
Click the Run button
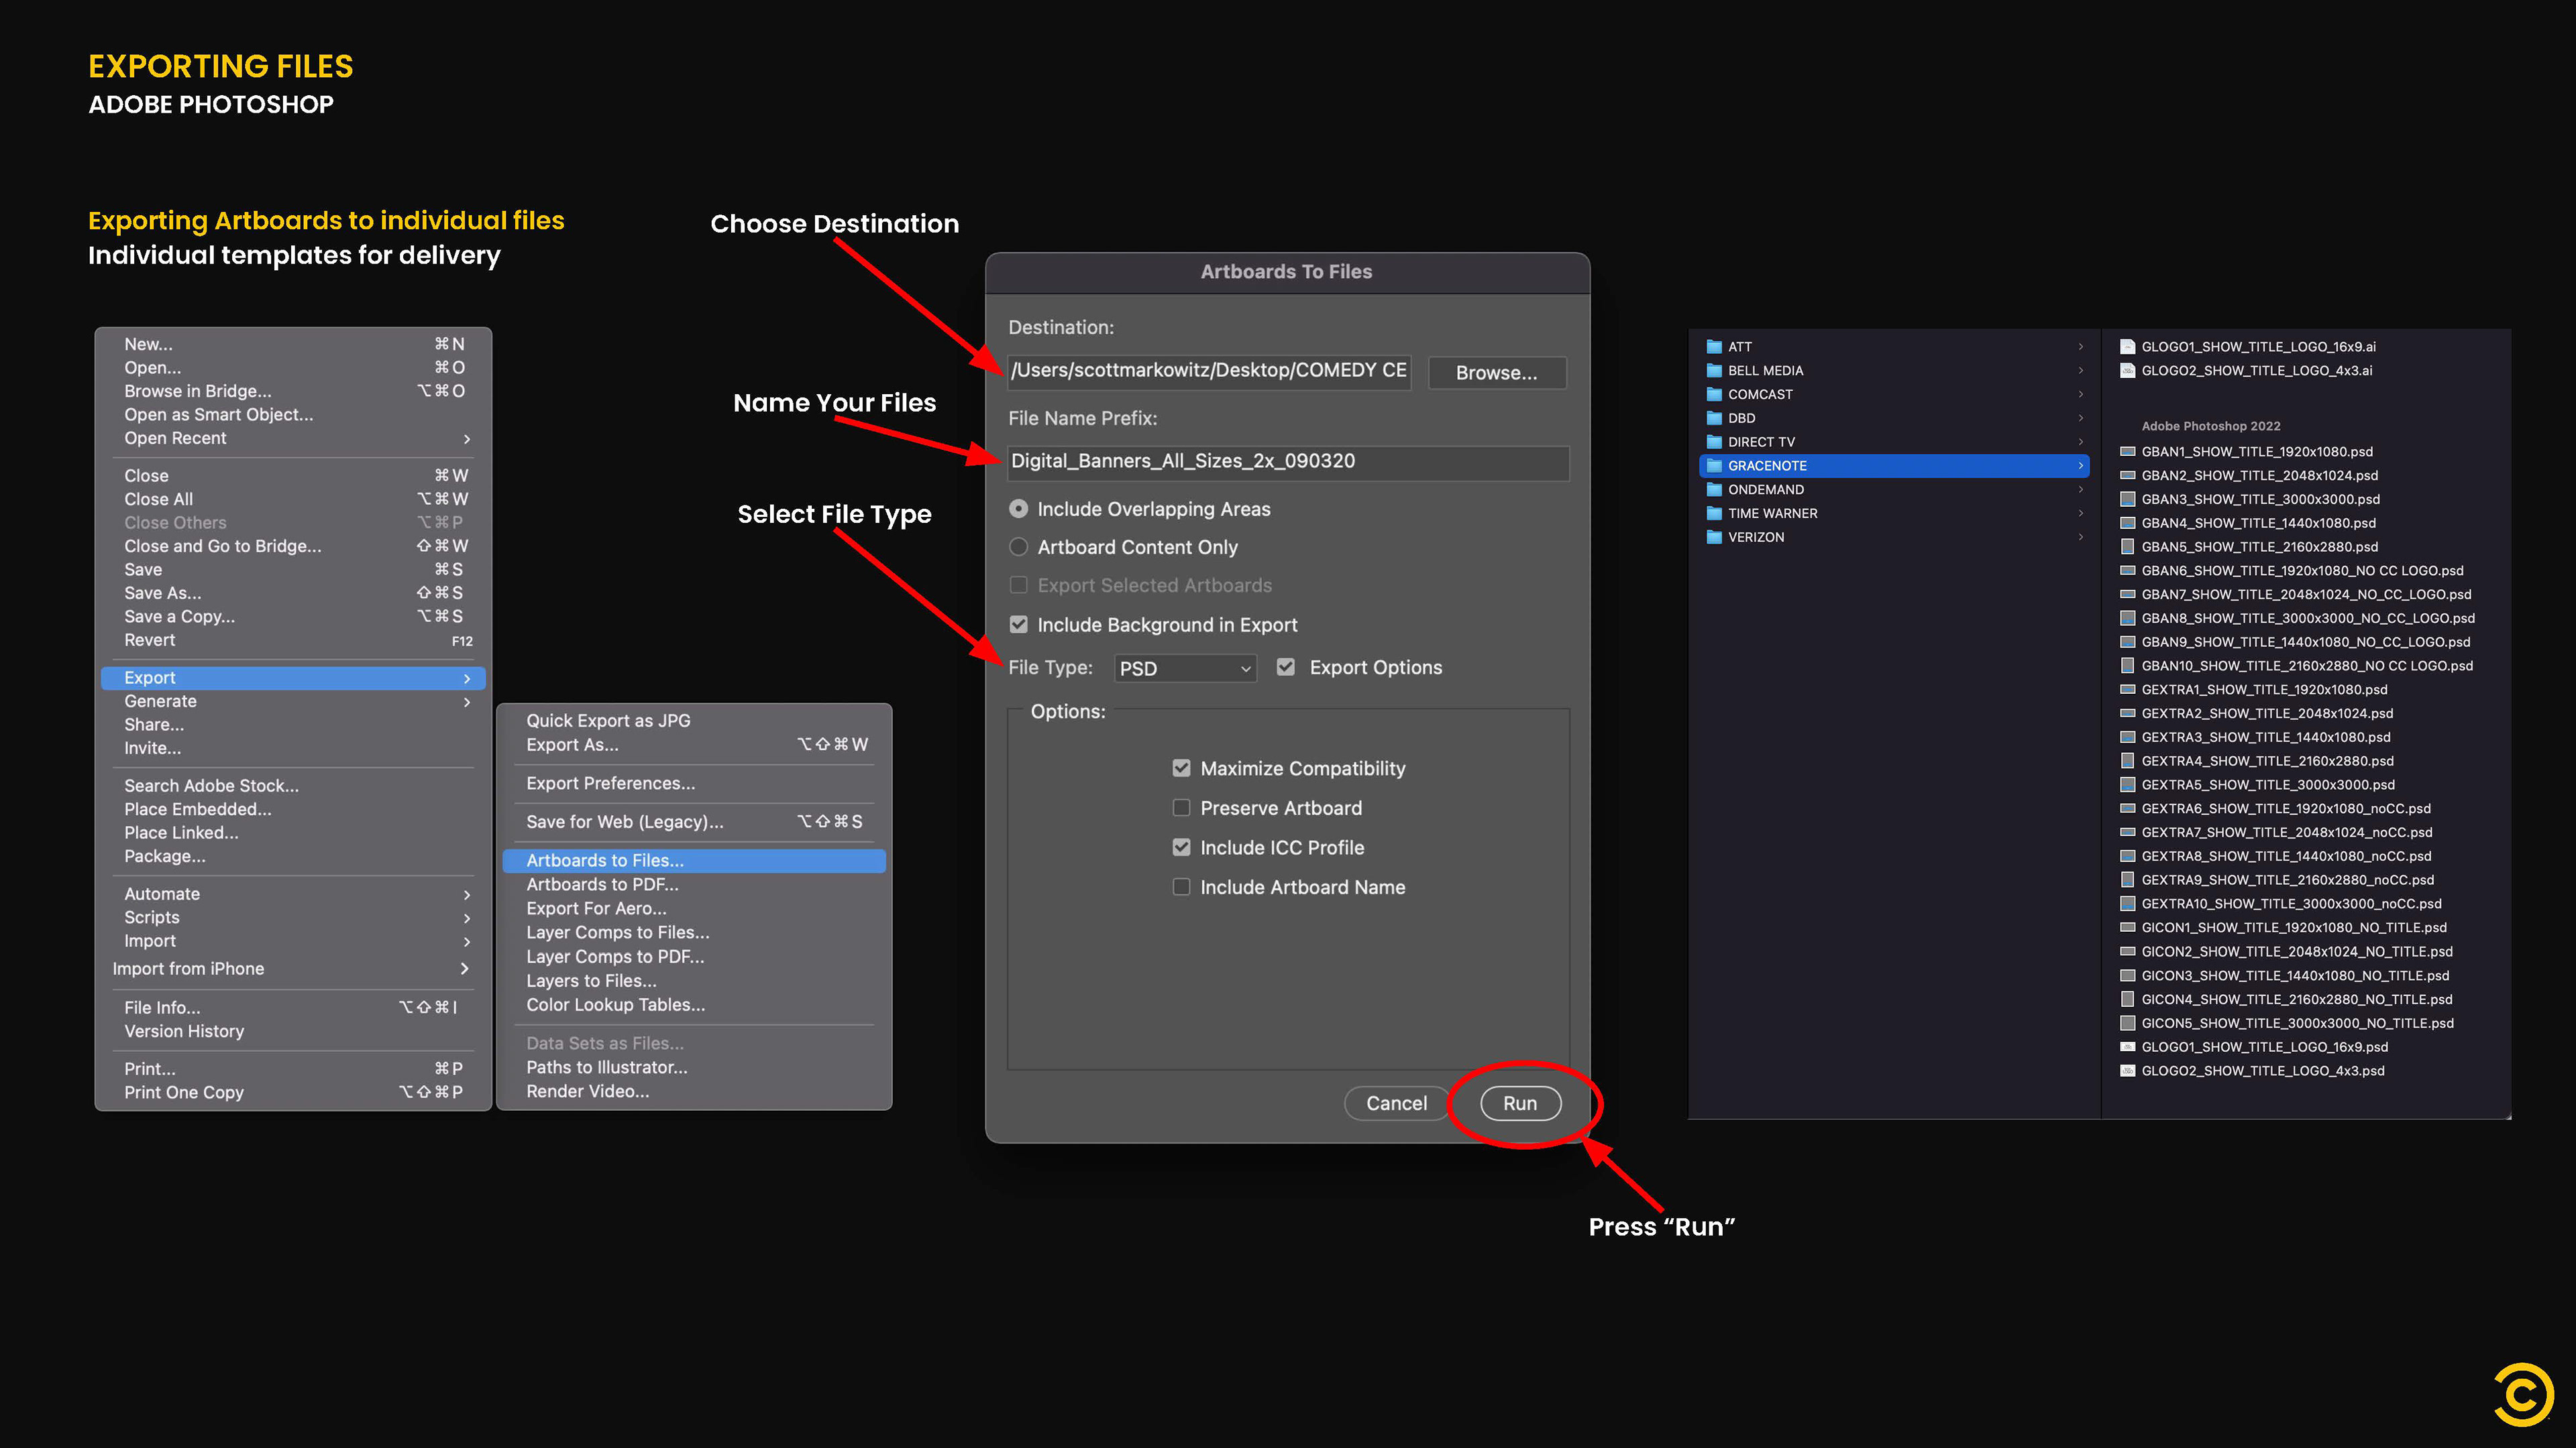pos(1520,1103)
